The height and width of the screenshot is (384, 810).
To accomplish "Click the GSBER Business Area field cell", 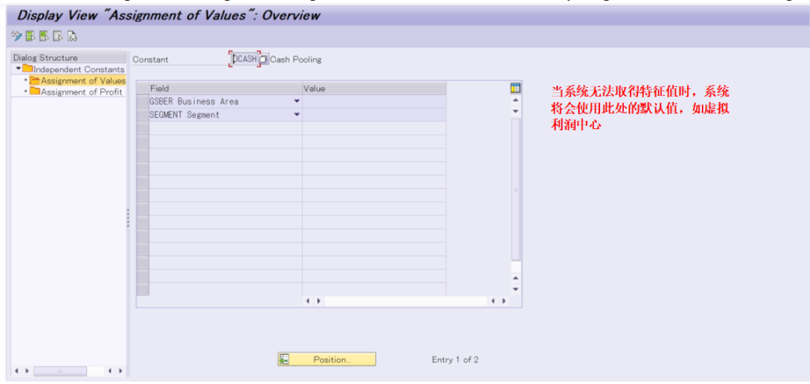I will coord(226,101).
